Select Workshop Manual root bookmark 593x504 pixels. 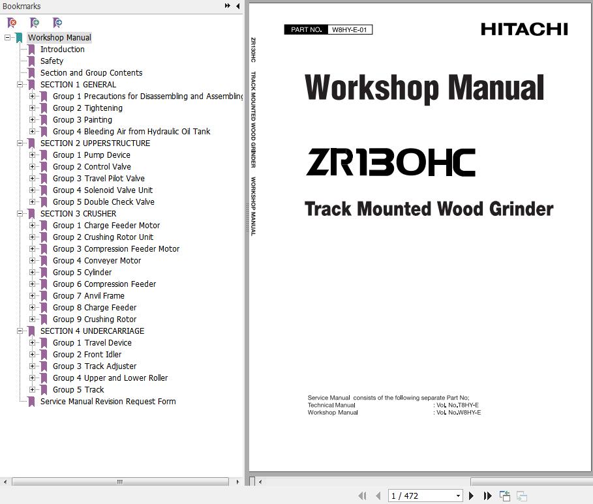[x=59, y=37]
